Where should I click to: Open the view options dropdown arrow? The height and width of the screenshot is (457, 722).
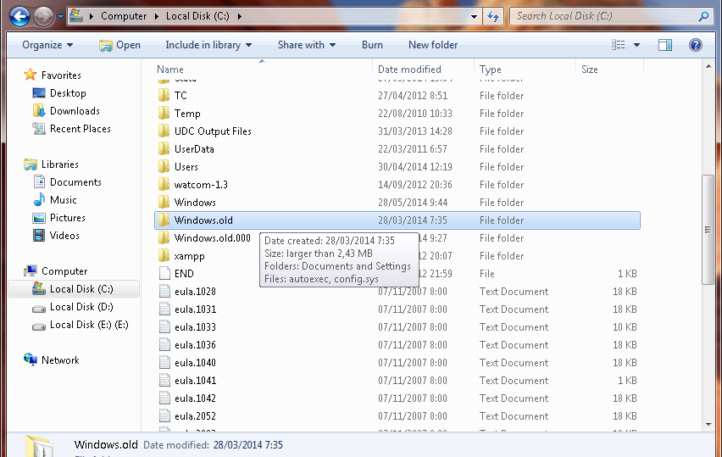pyautogui.click(x=636, y=45)
